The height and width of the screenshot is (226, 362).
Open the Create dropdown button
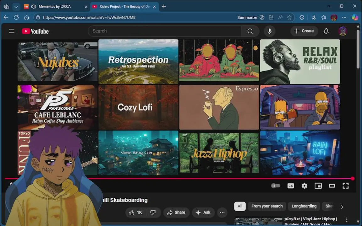click(x=304, y=31)
